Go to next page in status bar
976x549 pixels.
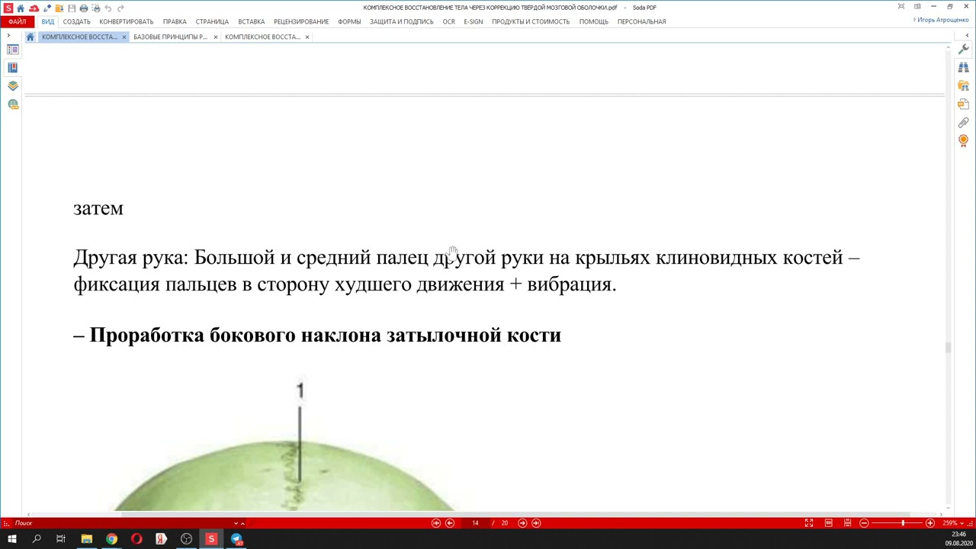522,523
